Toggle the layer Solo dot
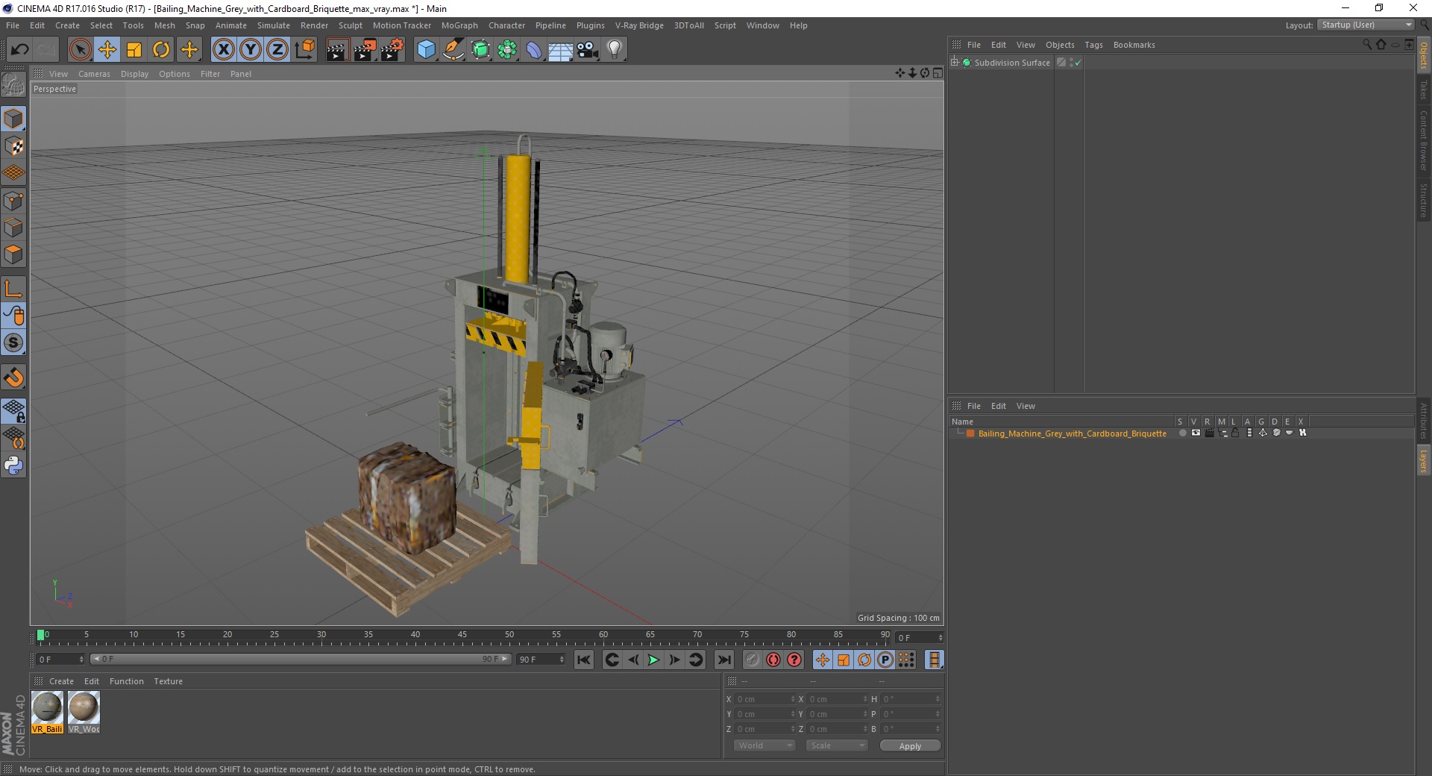The image size is (1432, 776). click(x=1182, y=433)
